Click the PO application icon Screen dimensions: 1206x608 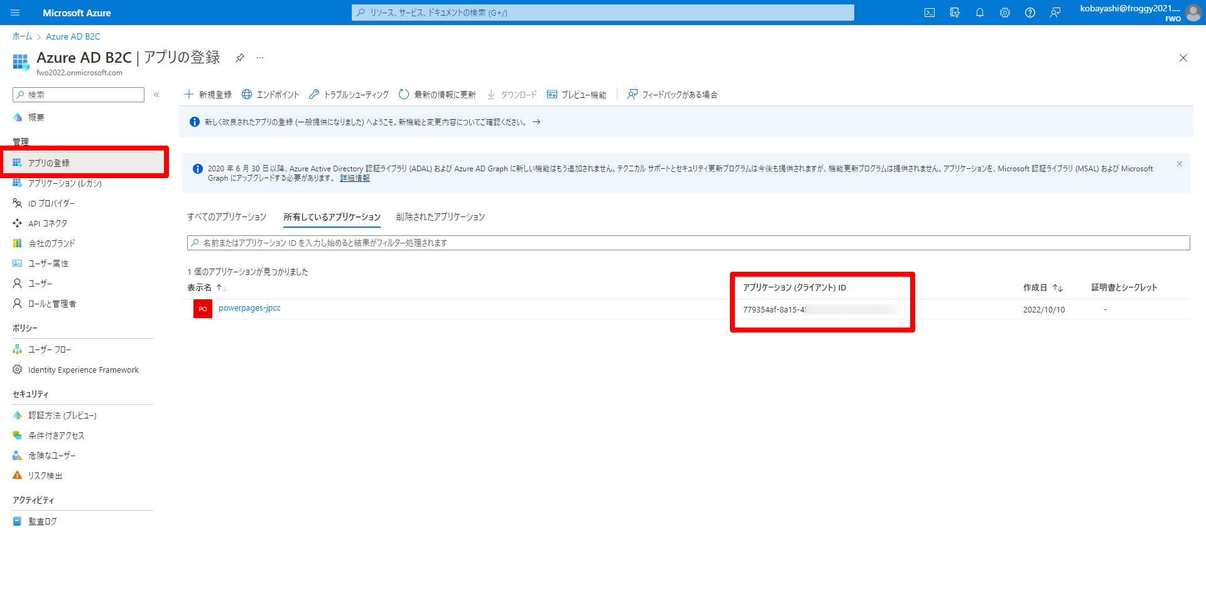203,309
